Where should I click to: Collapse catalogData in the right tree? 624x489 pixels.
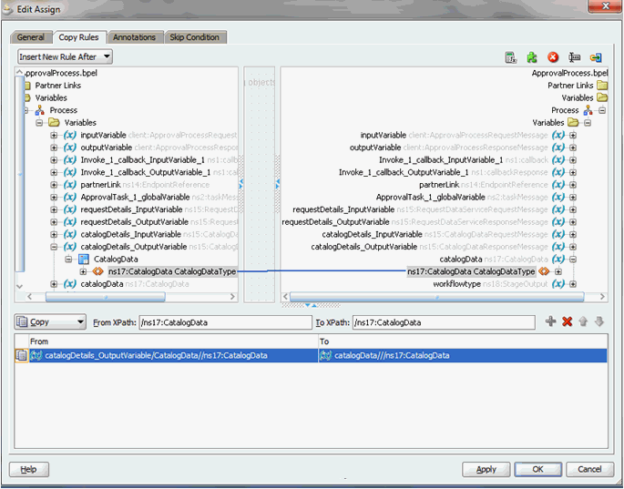(573, 259)
